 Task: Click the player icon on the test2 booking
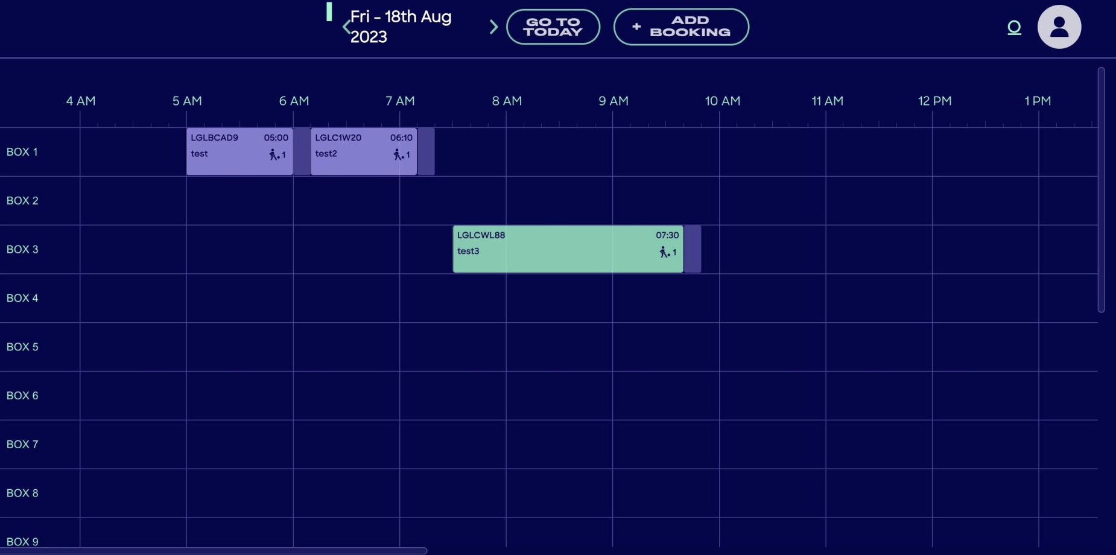click(x=398, y=155)
